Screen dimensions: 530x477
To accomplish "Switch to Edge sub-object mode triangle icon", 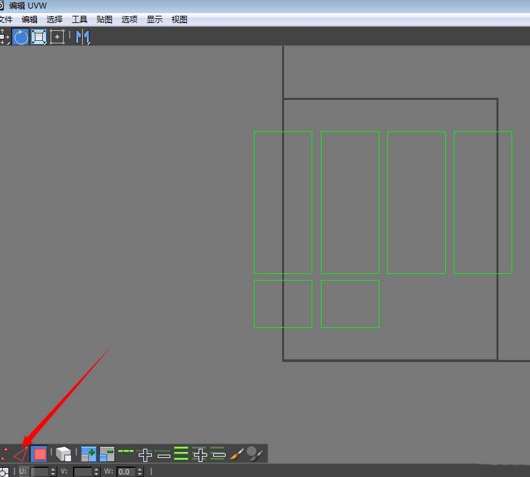I will pyautogui.click(x=21, y=454).
